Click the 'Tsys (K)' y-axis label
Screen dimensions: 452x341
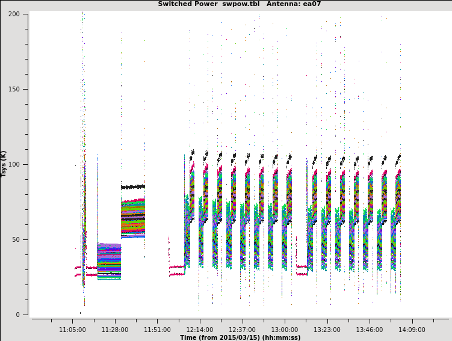4,164
